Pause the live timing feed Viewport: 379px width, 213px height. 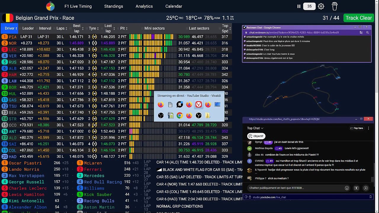(x=299, y=6)
